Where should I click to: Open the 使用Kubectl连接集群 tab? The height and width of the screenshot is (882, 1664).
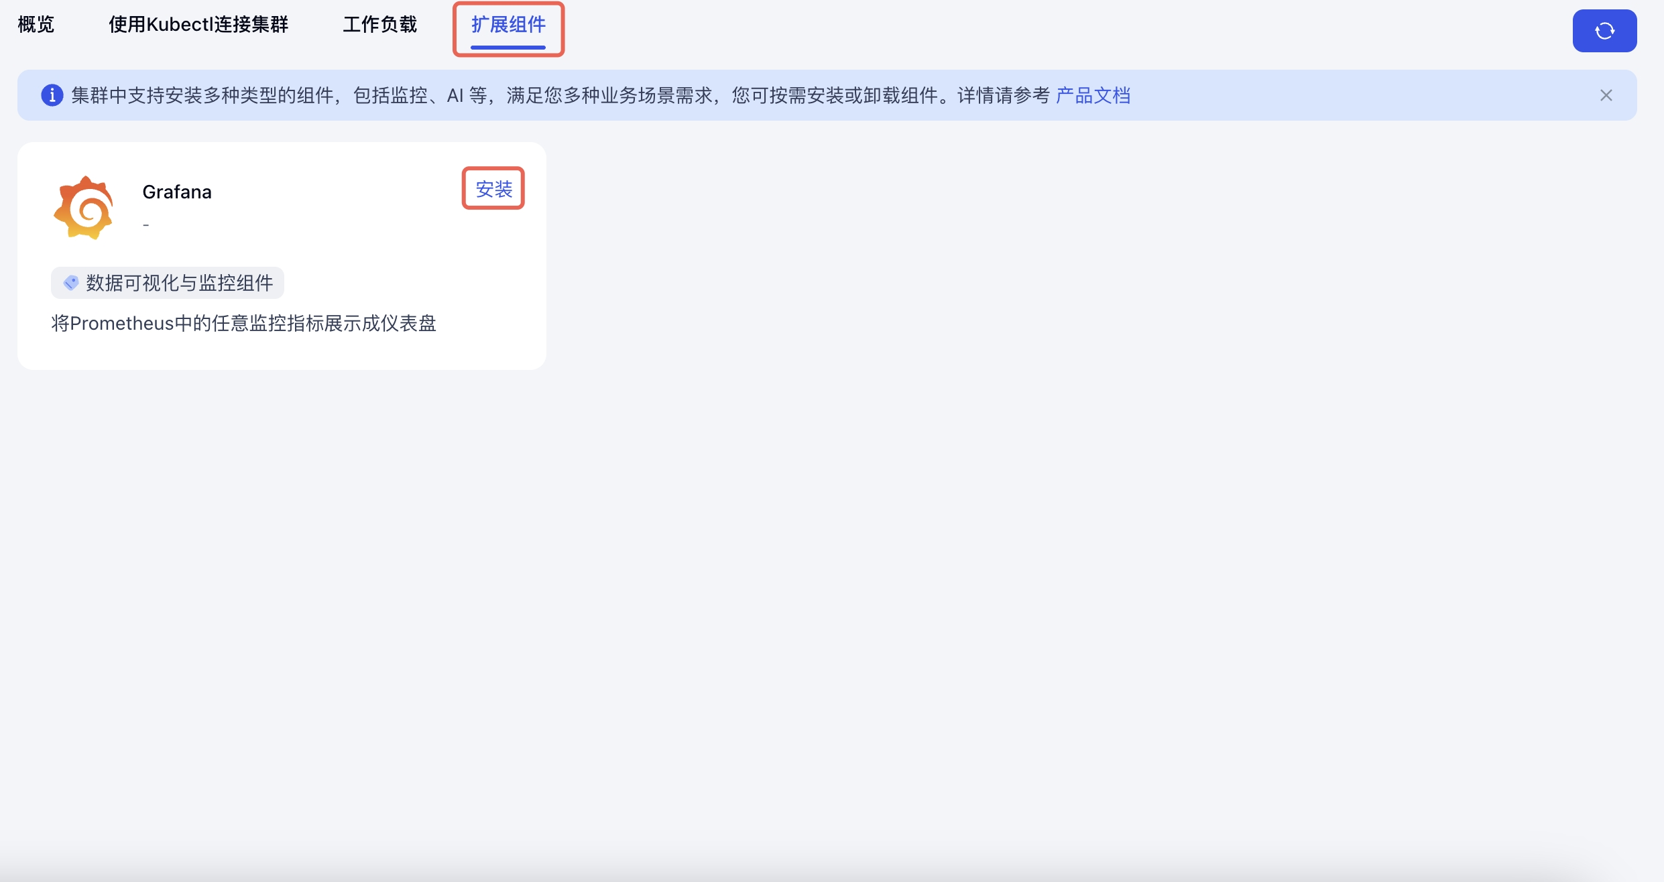[198, 25]
